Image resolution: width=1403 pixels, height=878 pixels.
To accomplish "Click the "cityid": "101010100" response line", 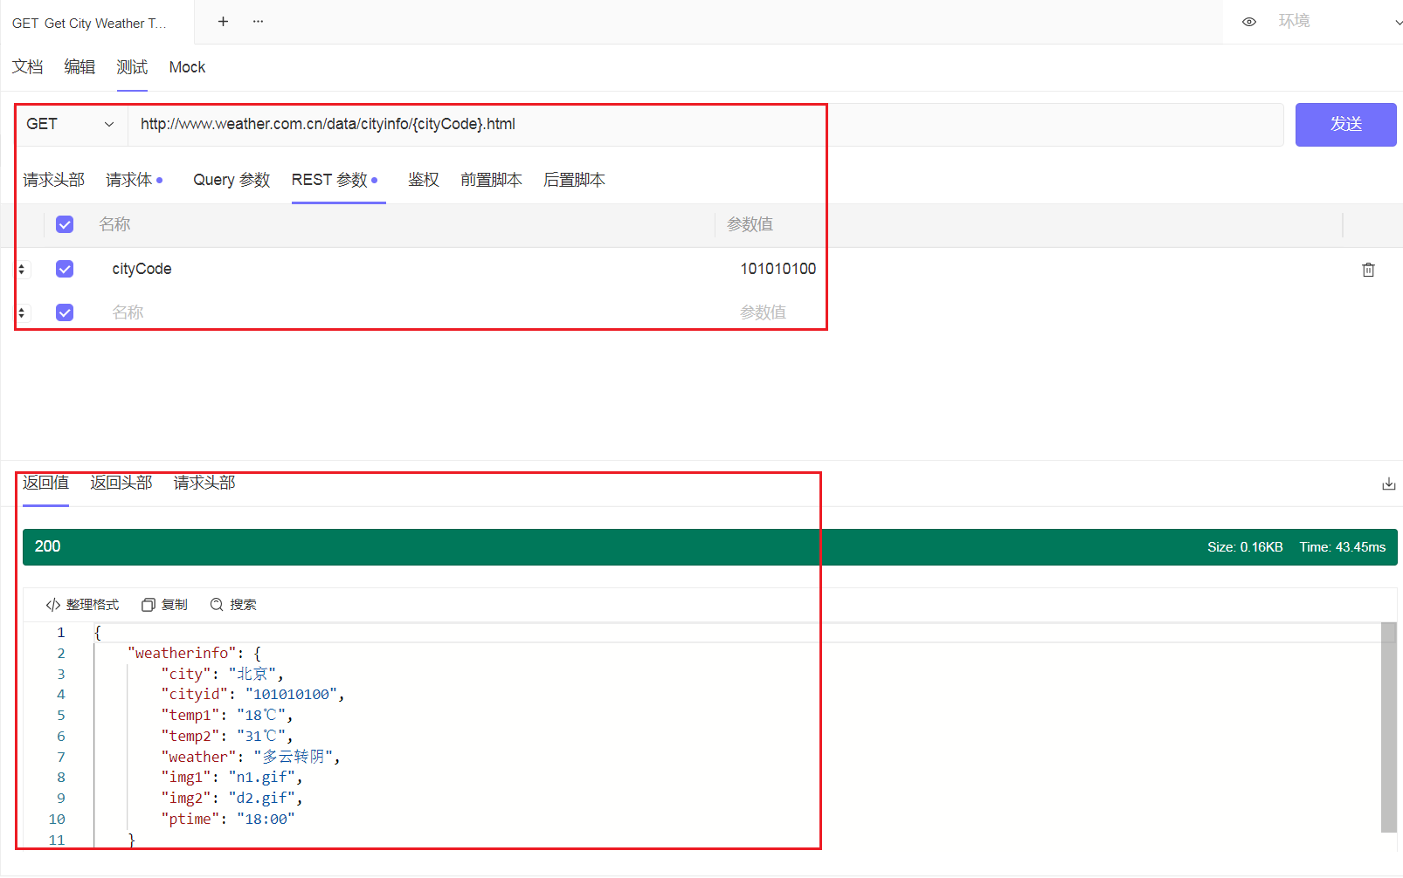I will (x=252, y=695).
